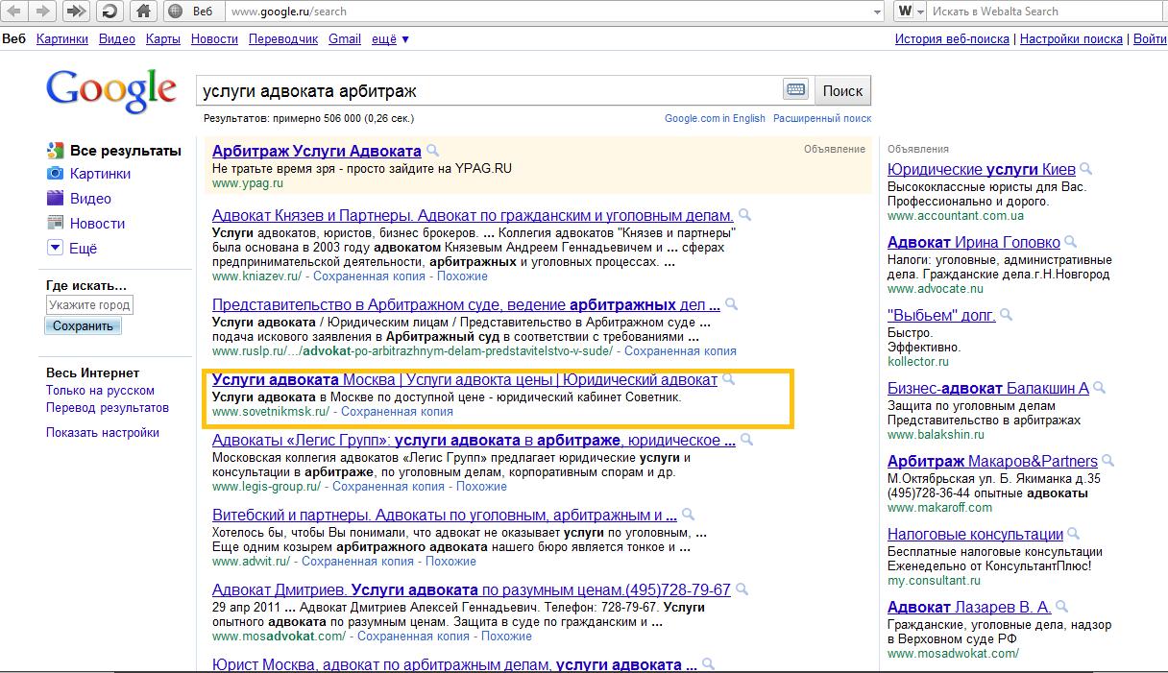This screenshot has width=1168, height=673.
Task: Preview magnifier next to Услуги адвоката Москва
Action: 729,379
